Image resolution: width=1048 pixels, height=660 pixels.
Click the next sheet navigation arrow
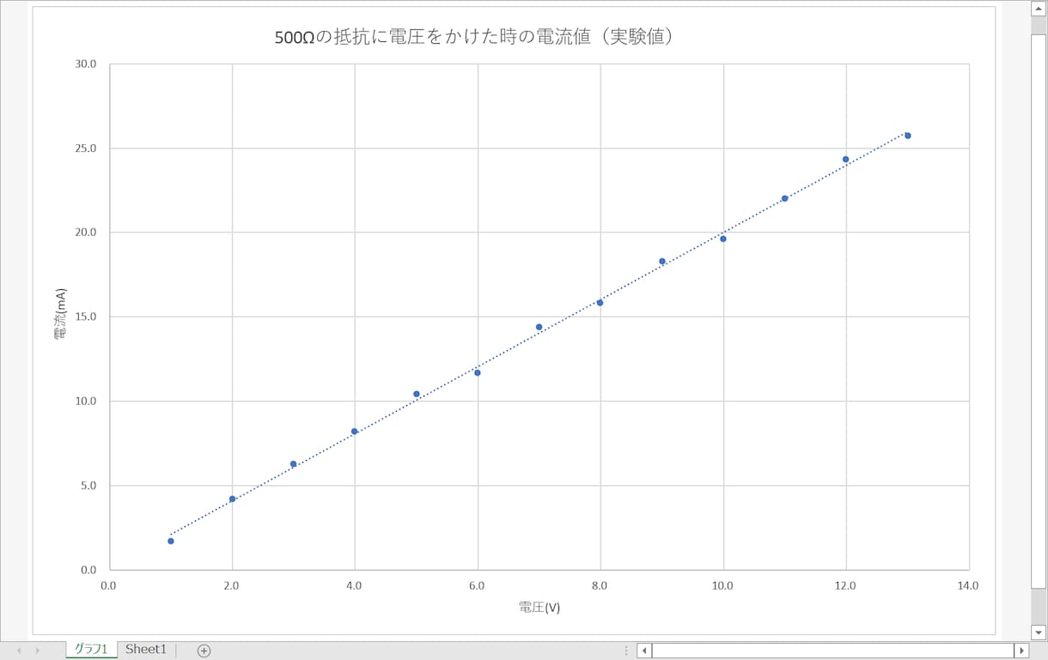coord(38,651)
